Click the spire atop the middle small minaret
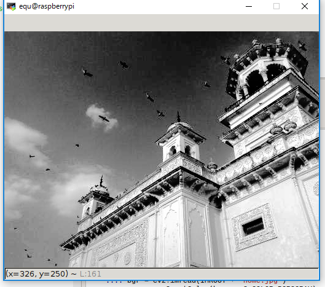The height and width of the screenshot is (287, 325). click(x=178, y=117)
